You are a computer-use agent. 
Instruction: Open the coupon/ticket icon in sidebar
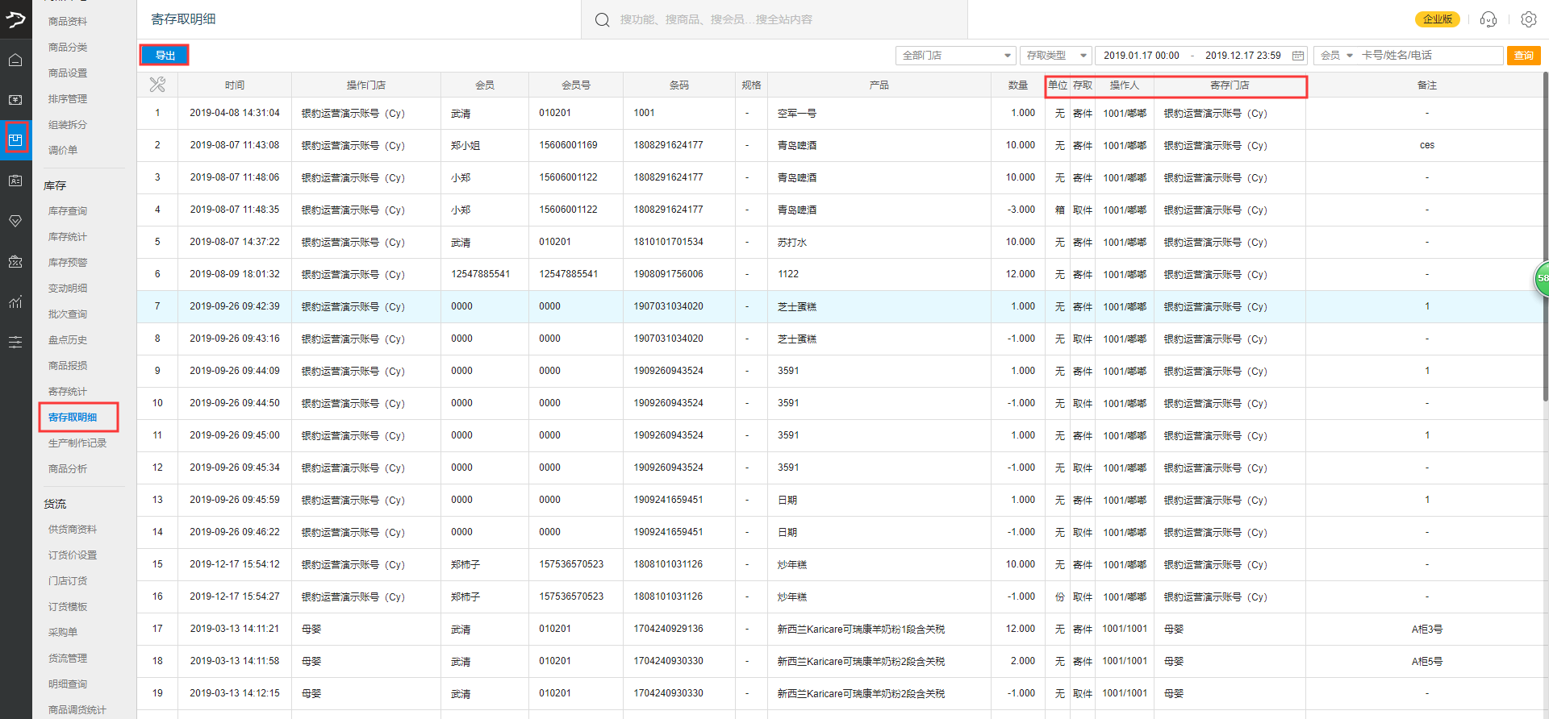(15, 261)
